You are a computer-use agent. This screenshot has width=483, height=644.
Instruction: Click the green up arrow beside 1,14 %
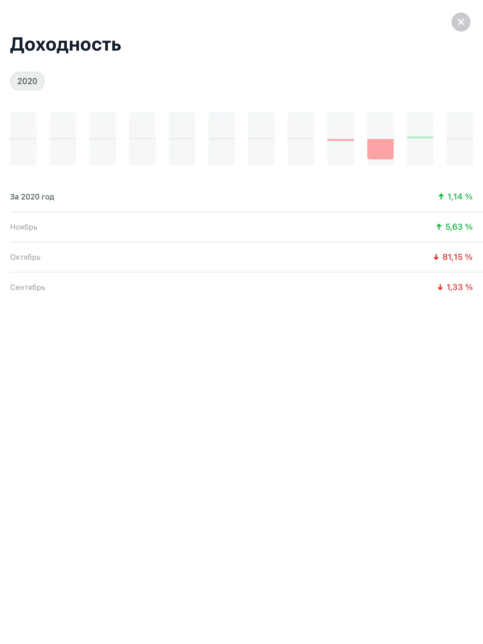(x=441, y=197)
